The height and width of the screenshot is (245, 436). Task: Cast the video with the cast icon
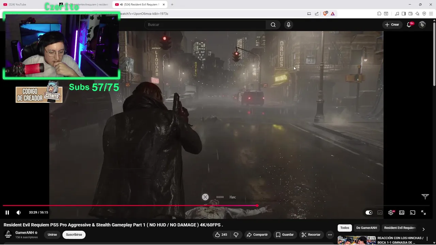[x=412, y=212]
